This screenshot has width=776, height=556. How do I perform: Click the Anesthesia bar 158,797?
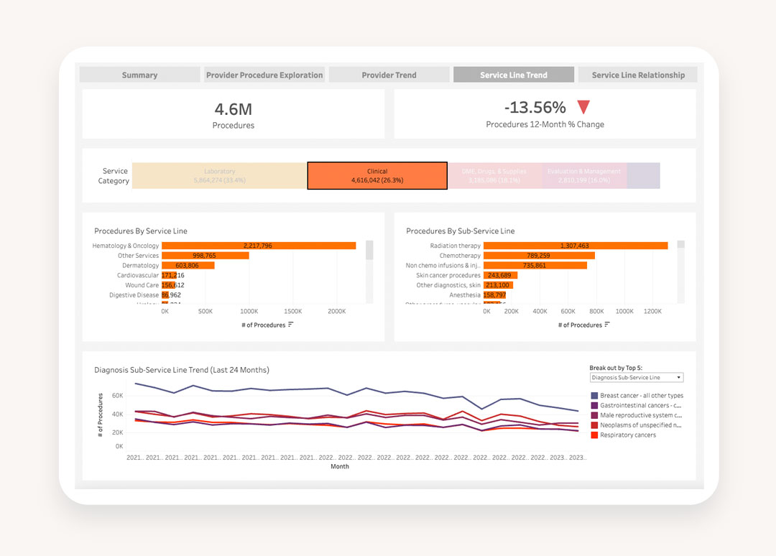[x=494, y=295]
